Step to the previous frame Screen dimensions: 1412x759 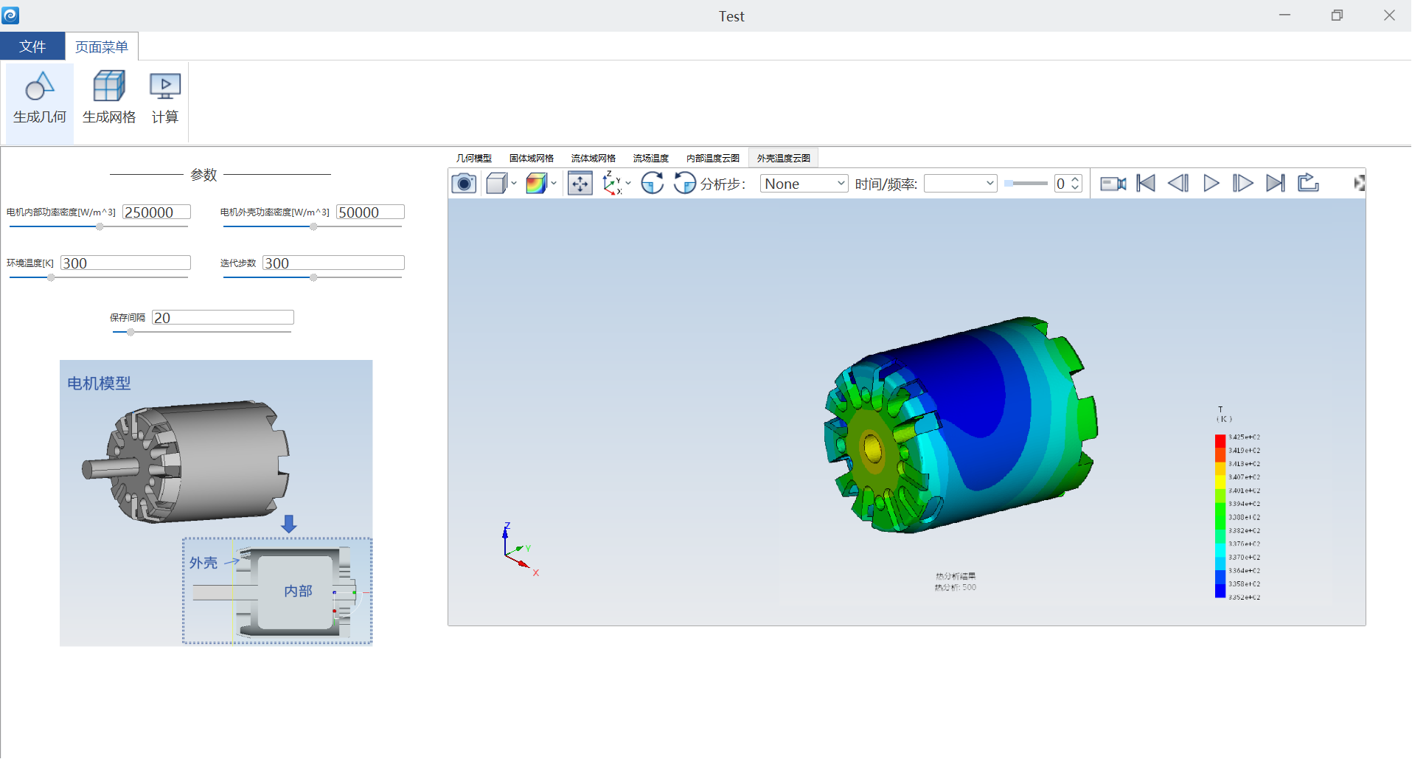(x=1178, y=183)
